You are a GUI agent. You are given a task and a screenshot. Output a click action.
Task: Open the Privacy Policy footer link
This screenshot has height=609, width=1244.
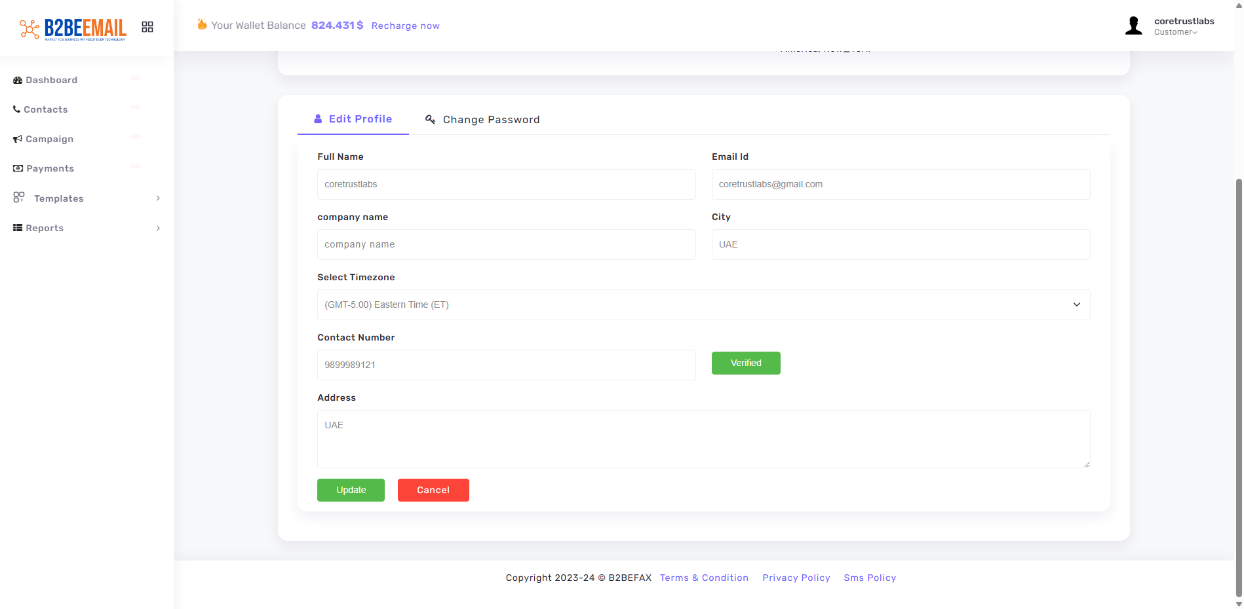[796, 578]
